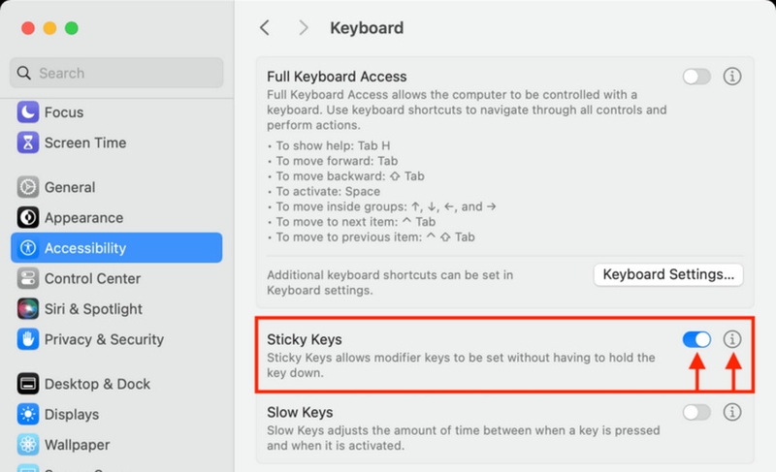Viewport: 776px width, 472px height.
Task: Open Full Keyboard Access info details
Action: click(732, 77)
